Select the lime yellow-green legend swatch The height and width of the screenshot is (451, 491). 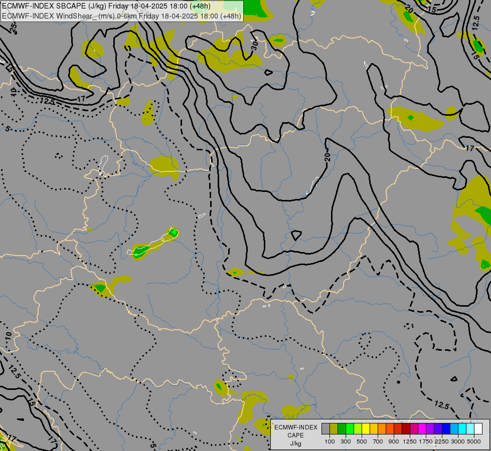click(x=358, y=428)
